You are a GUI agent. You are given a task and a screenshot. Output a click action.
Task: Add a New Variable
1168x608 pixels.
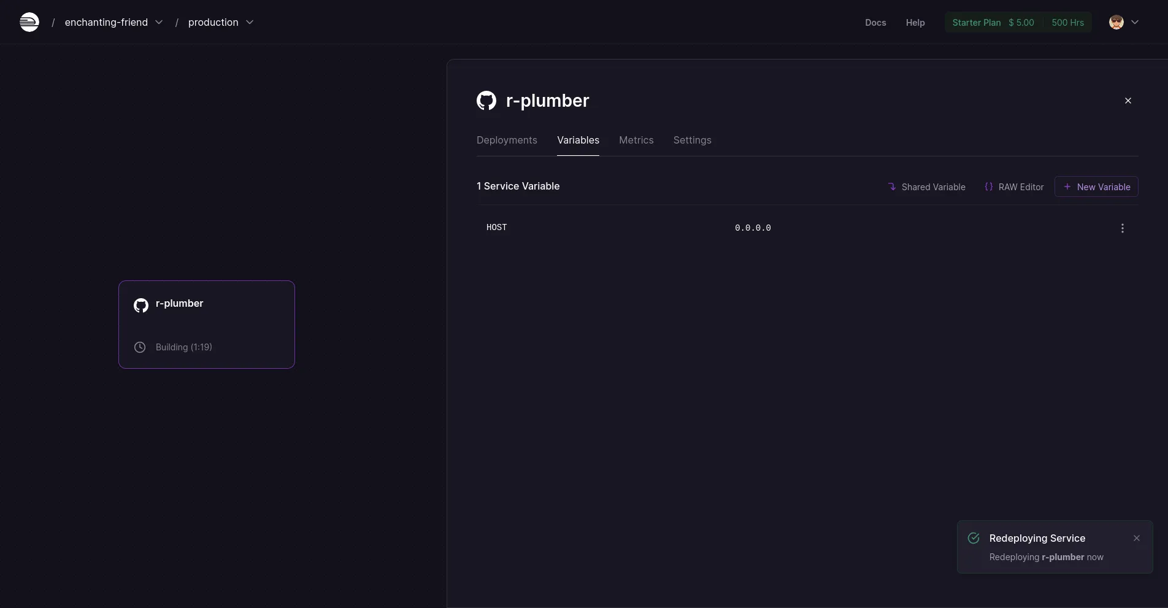(x=1096, y=187)
